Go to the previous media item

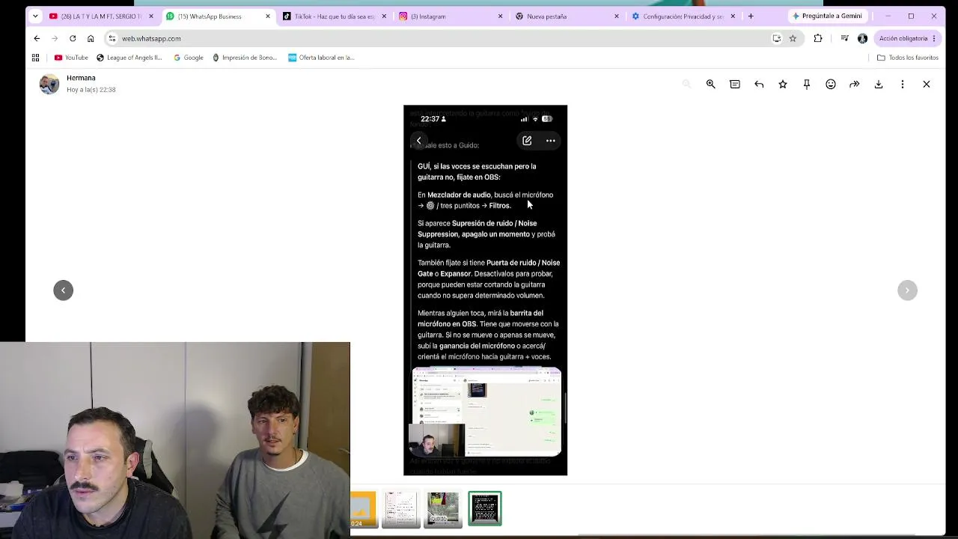pyautogui.click(x=64, y=290)
